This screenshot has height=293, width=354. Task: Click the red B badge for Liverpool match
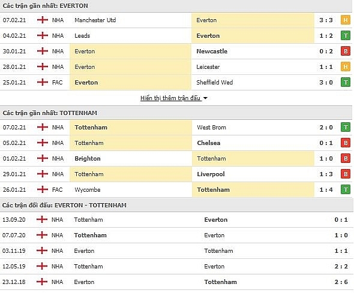pos(345,174)
